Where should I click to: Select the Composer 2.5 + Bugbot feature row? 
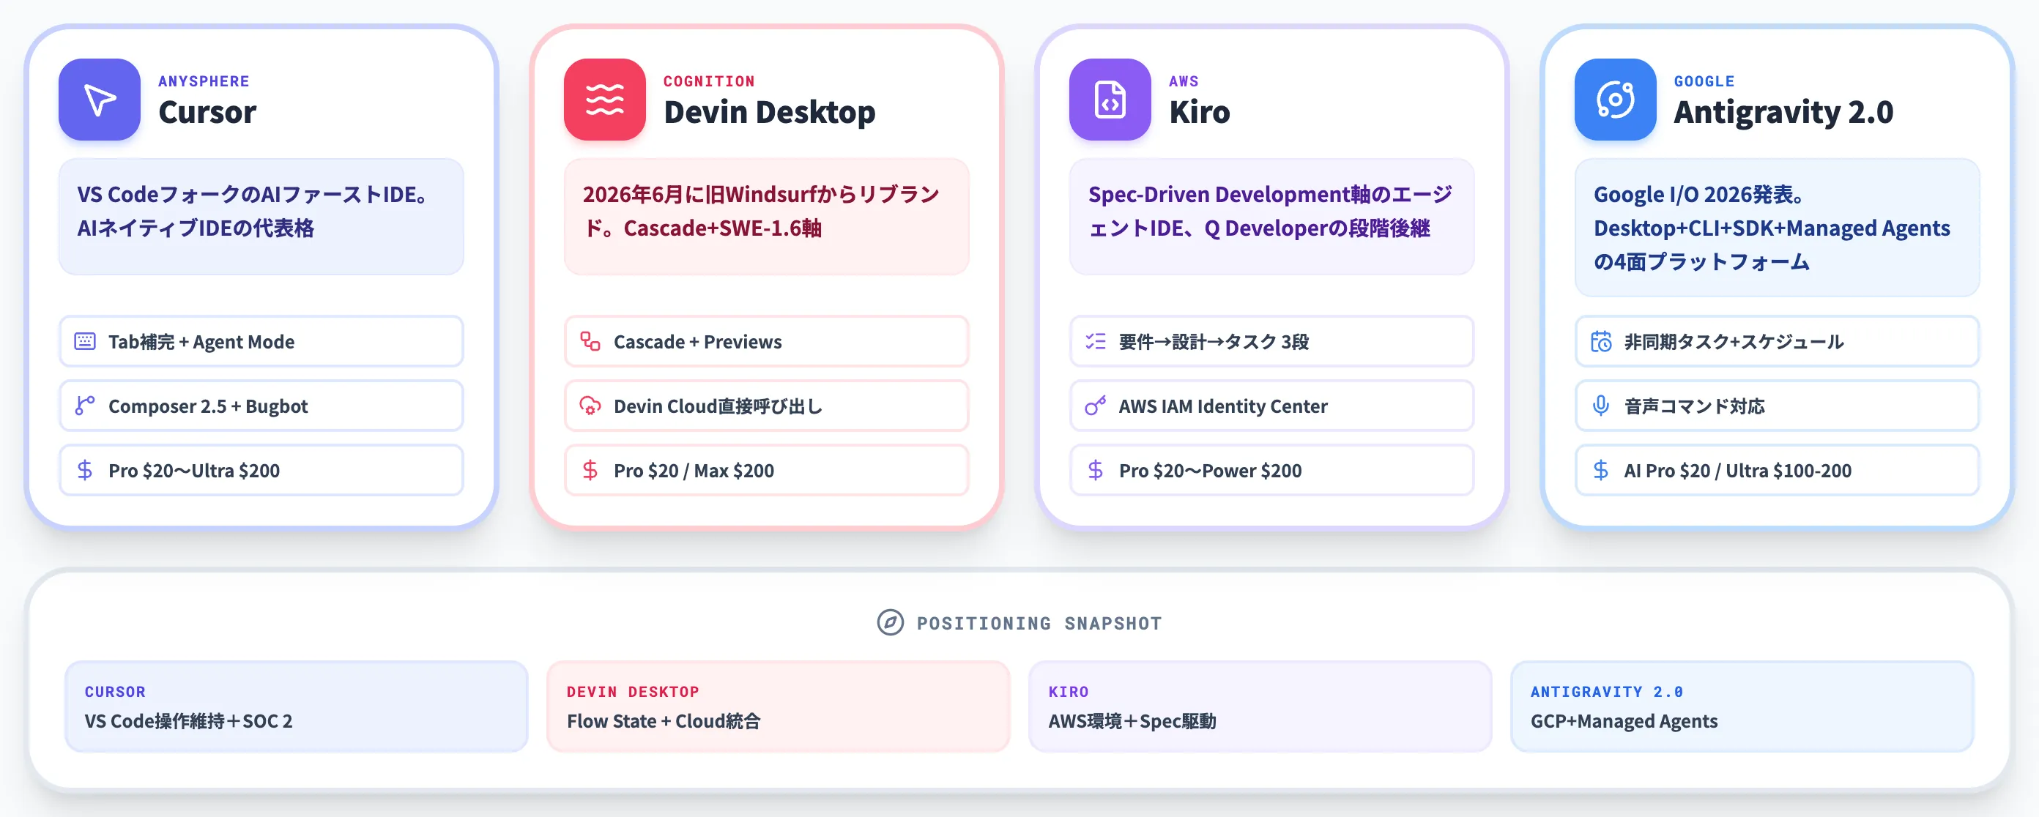[x=261, y=406]
